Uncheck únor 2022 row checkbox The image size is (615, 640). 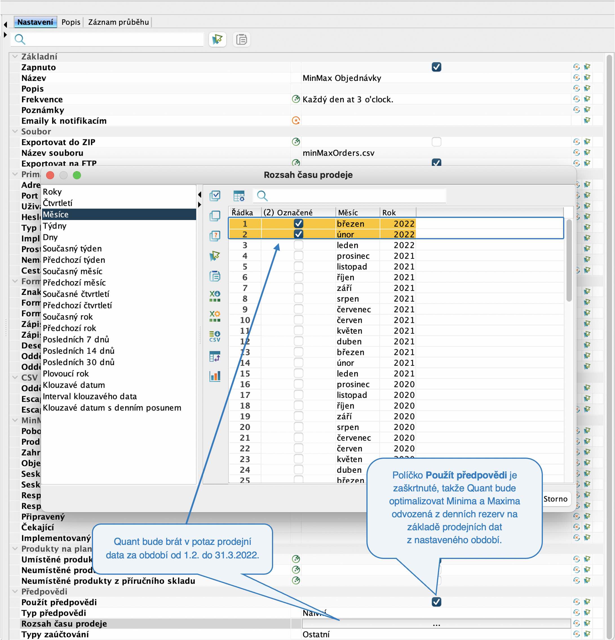(x=298, y=234)
